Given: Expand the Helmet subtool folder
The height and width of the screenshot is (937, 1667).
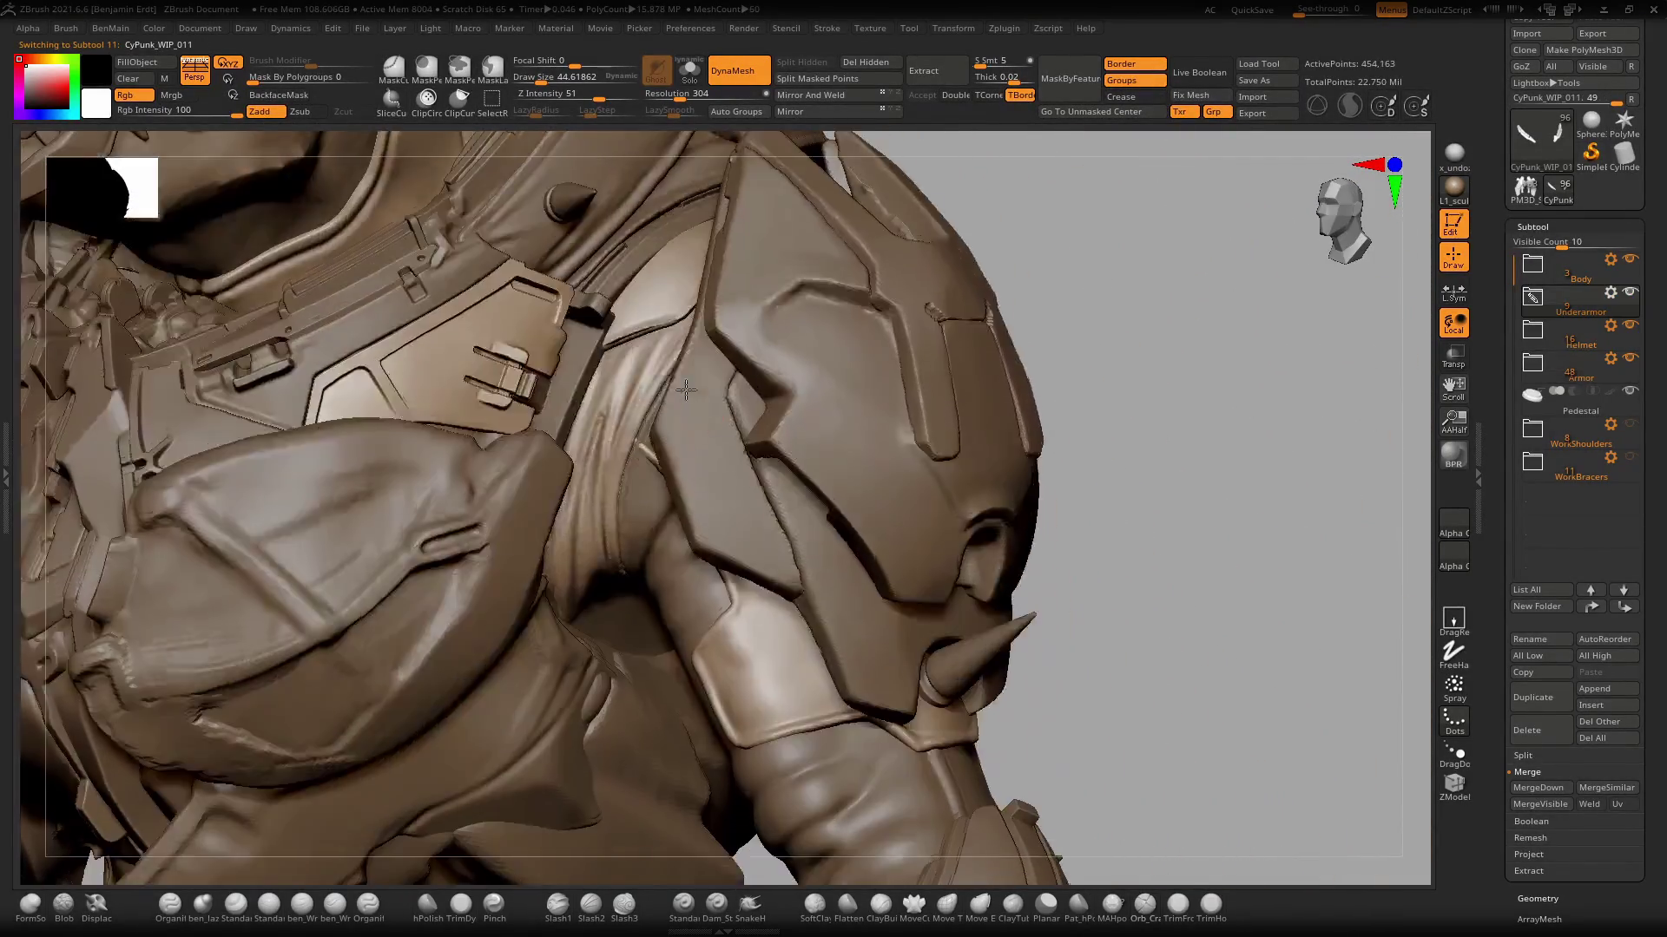Looking at the screenshot, I should pos(1533,330).
